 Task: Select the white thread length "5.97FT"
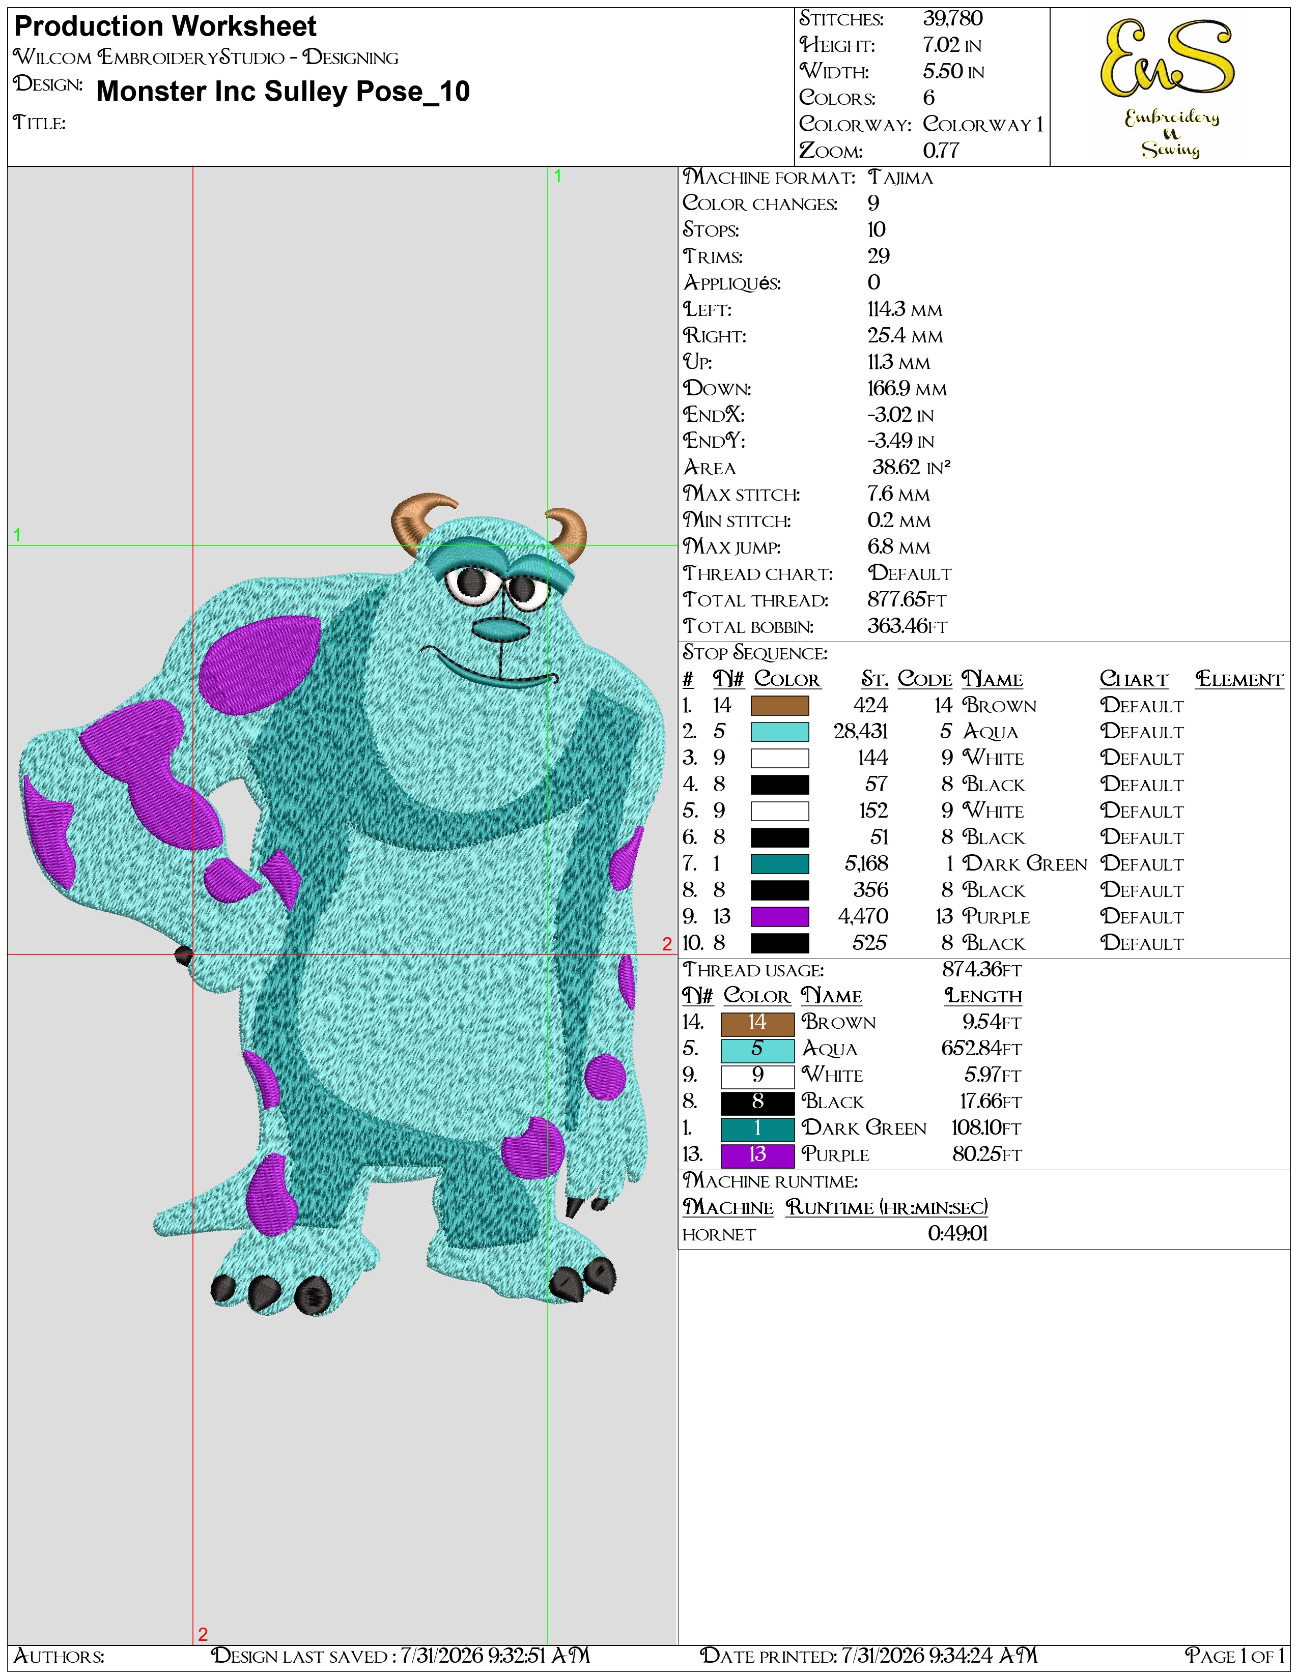tap(994, 1076)
